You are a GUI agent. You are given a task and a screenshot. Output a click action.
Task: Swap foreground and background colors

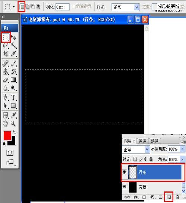[x=14, y=132]
